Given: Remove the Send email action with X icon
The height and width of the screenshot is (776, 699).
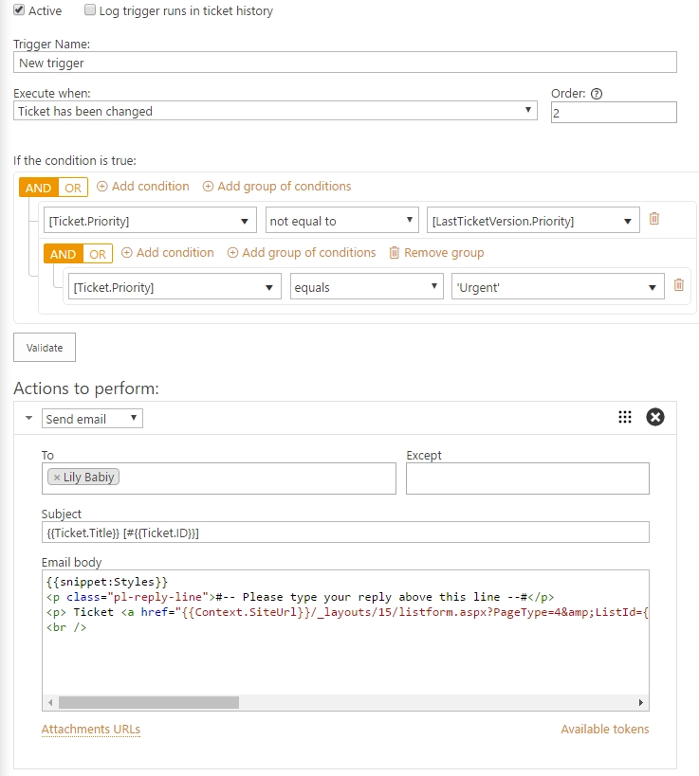Looking at the screenshot, I should [655, 417].
